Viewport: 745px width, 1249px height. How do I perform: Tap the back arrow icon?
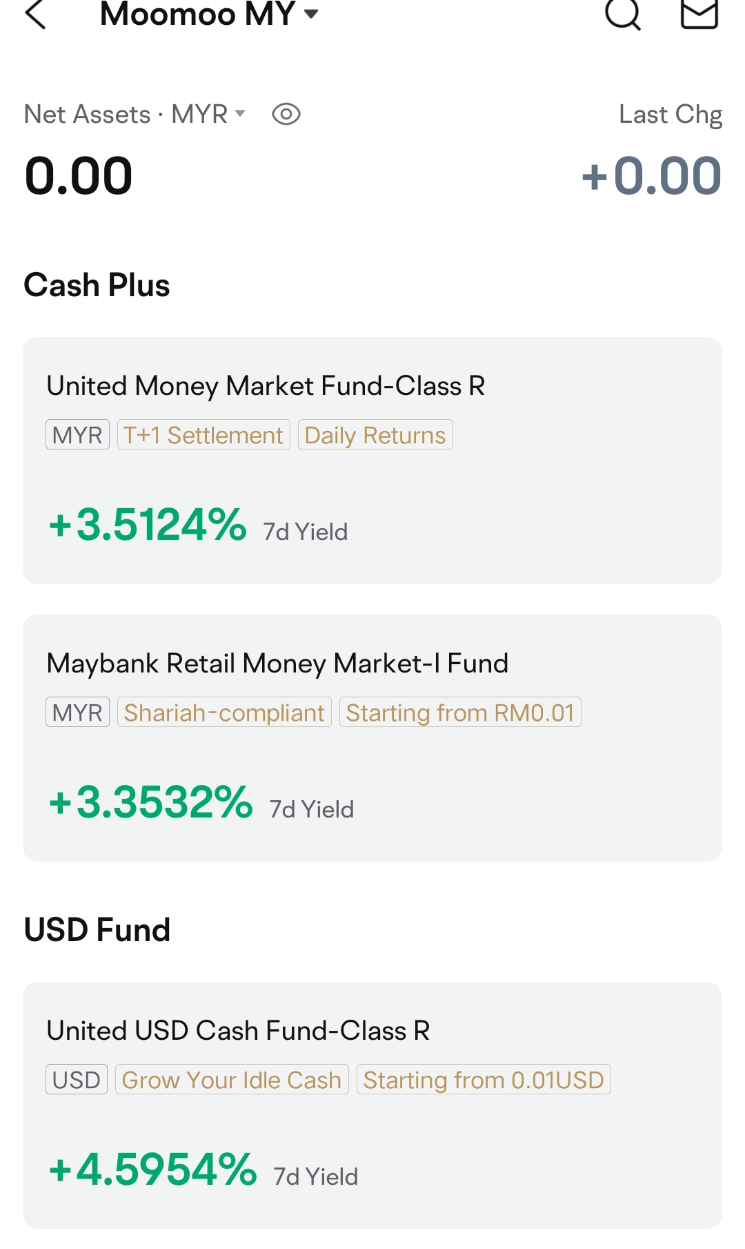point(35,14)
